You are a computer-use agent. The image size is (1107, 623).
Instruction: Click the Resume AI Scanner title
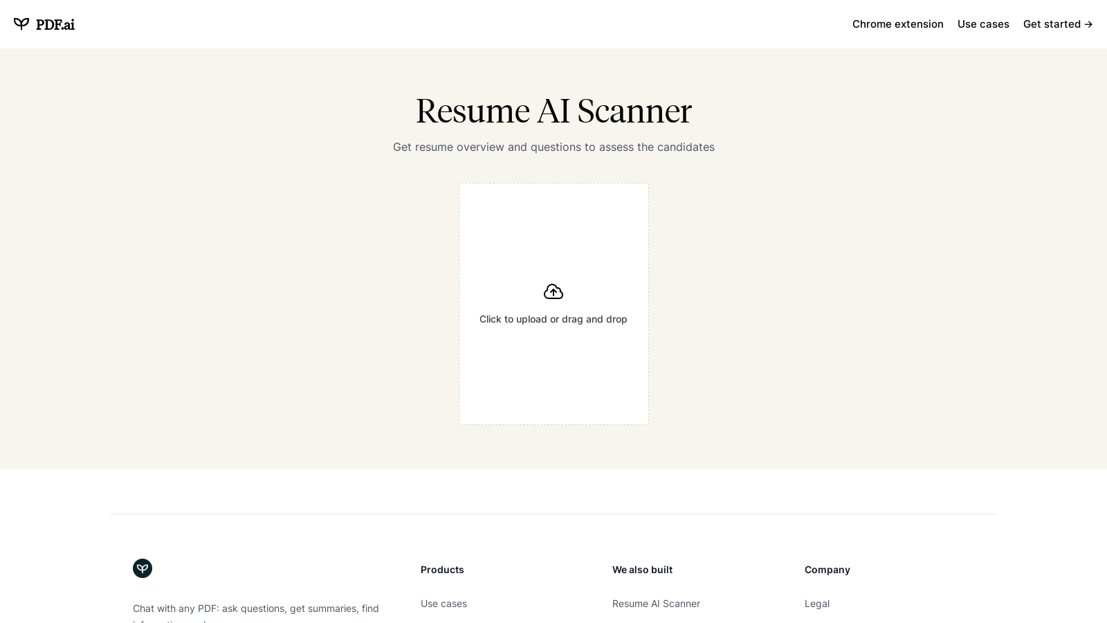point(553,111)
